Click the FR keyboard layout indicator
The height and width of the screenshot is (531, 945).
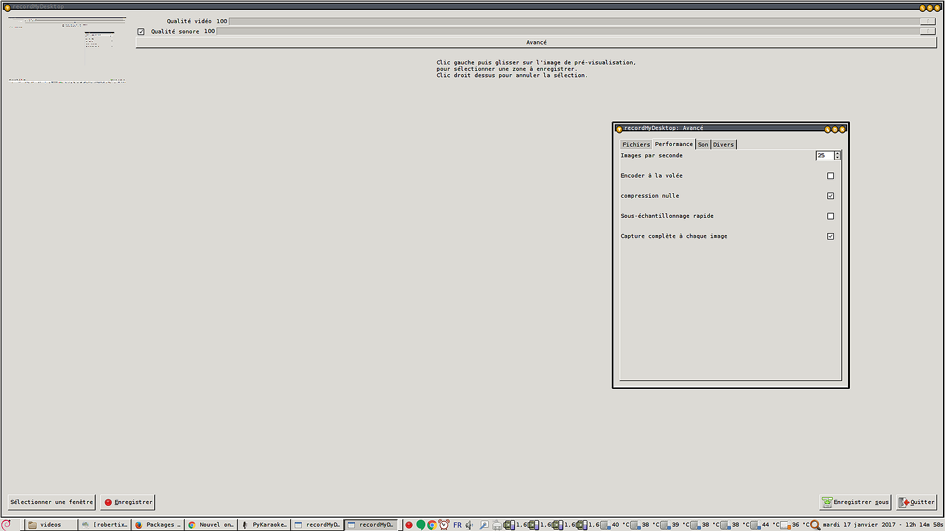457,525
